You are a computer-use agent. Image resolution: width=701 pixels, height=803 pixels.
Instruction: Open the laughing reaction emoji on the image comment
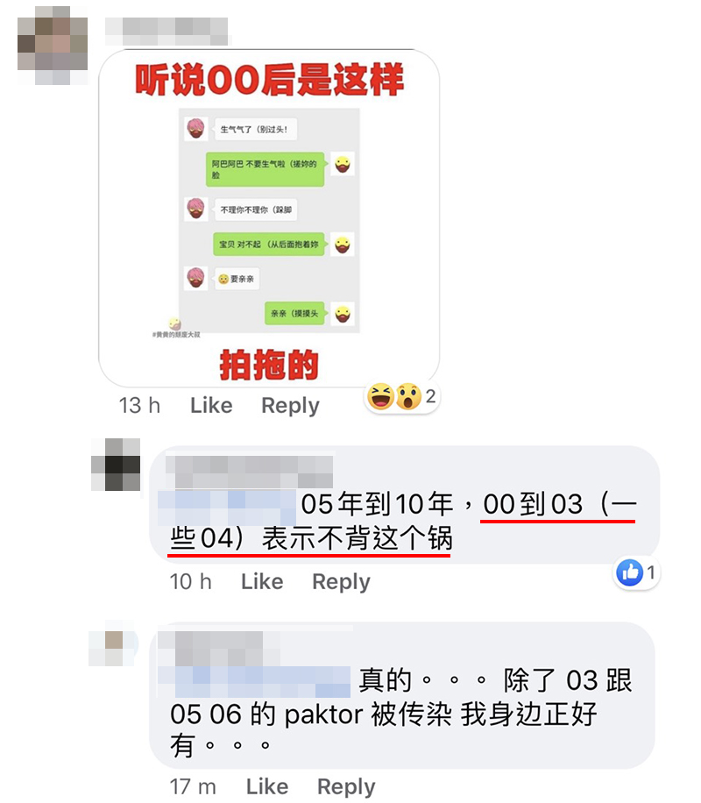(x=380, y=396)
